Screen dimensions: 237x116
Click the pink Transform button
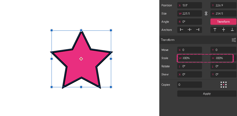click(x=223, y=22)
